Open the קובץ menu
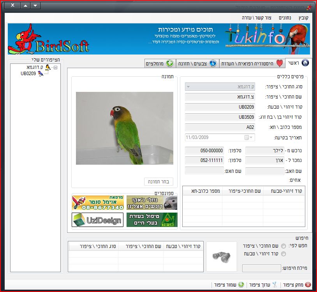Viewport: 317px width, 292px height. click(x=303, y=18)
